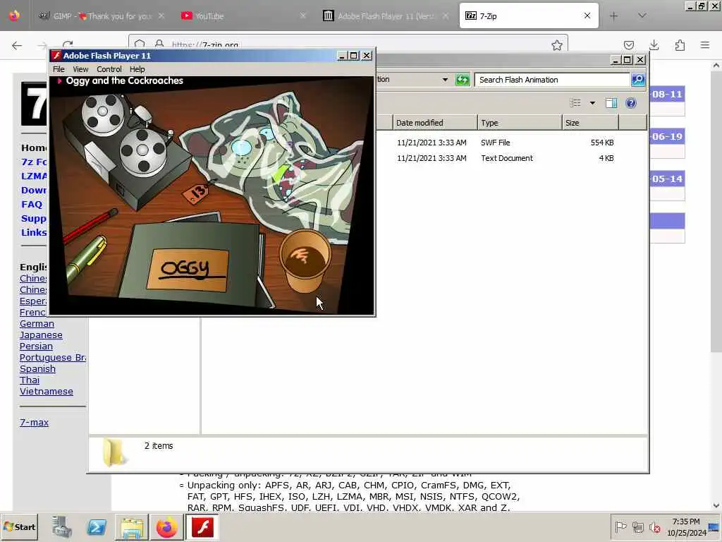Open the Japanese language link

pos(41,335)
